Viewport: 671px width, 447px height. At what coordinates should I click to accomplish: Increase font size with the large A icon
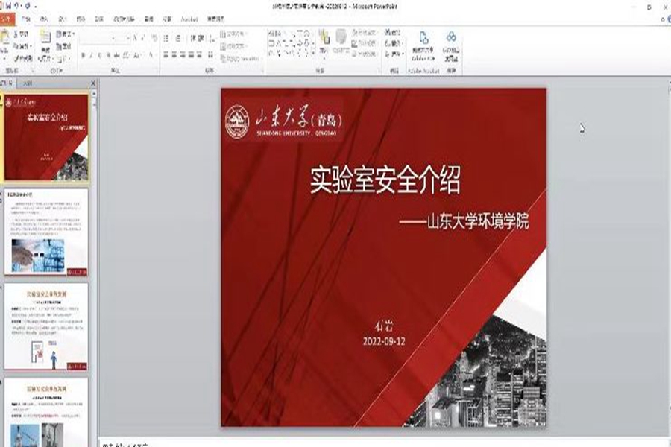coord(135,38)
